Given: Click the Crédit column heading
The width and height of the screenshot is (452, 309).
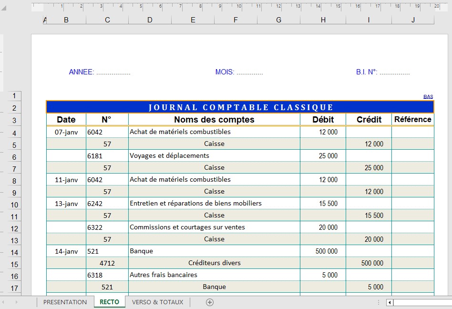Looking at the screenshot, I should tap(369, 119).
